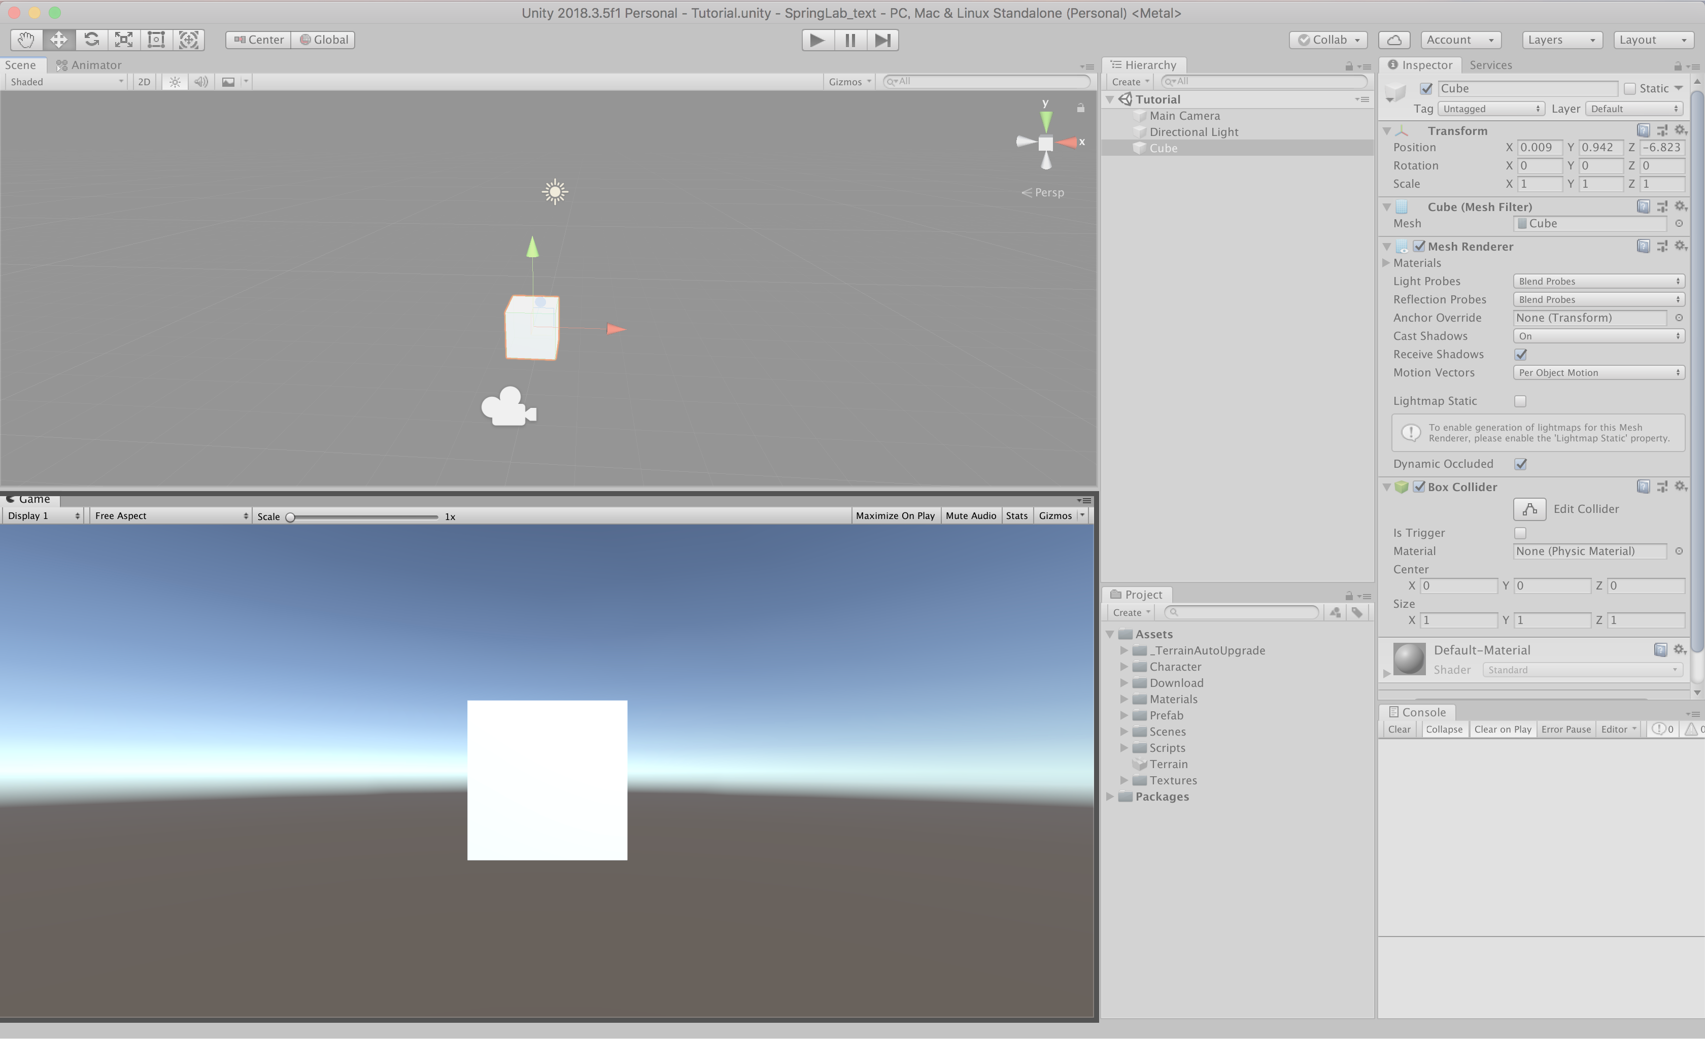Toggle scene lighting sun icon
Screen dimensions: 1705x1039
(175, 82)
